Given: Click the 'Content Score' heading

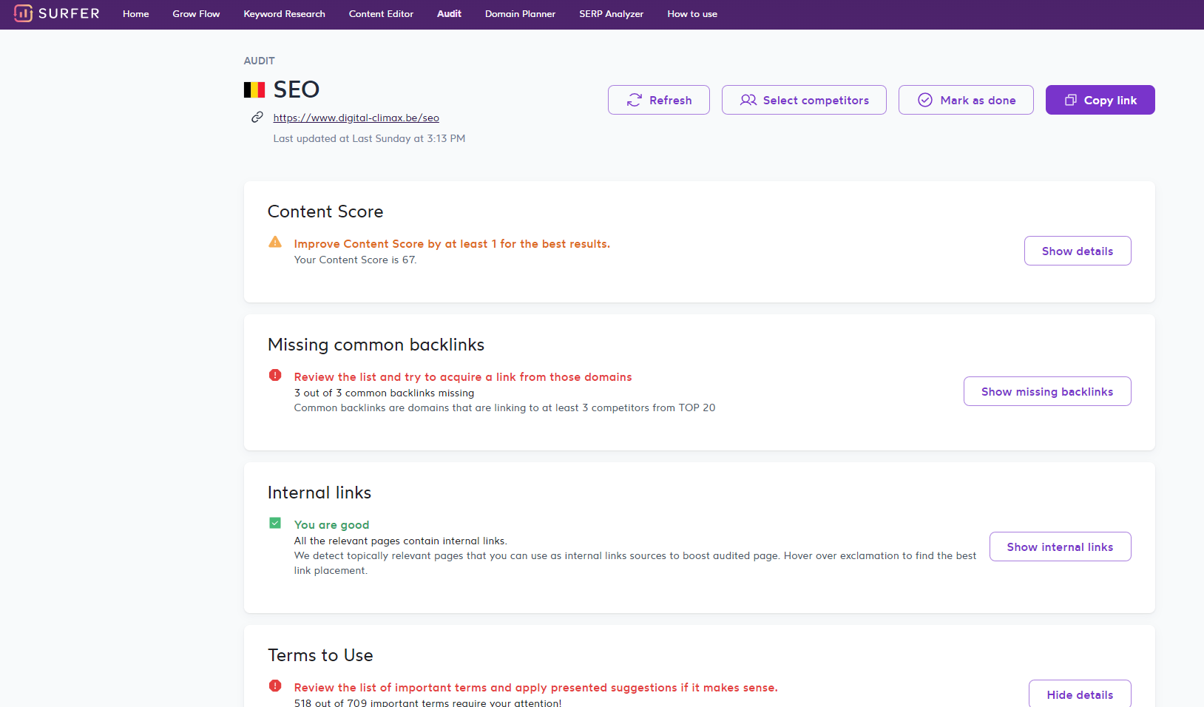Looking at the screenshot, I should [x=325, y=212].
